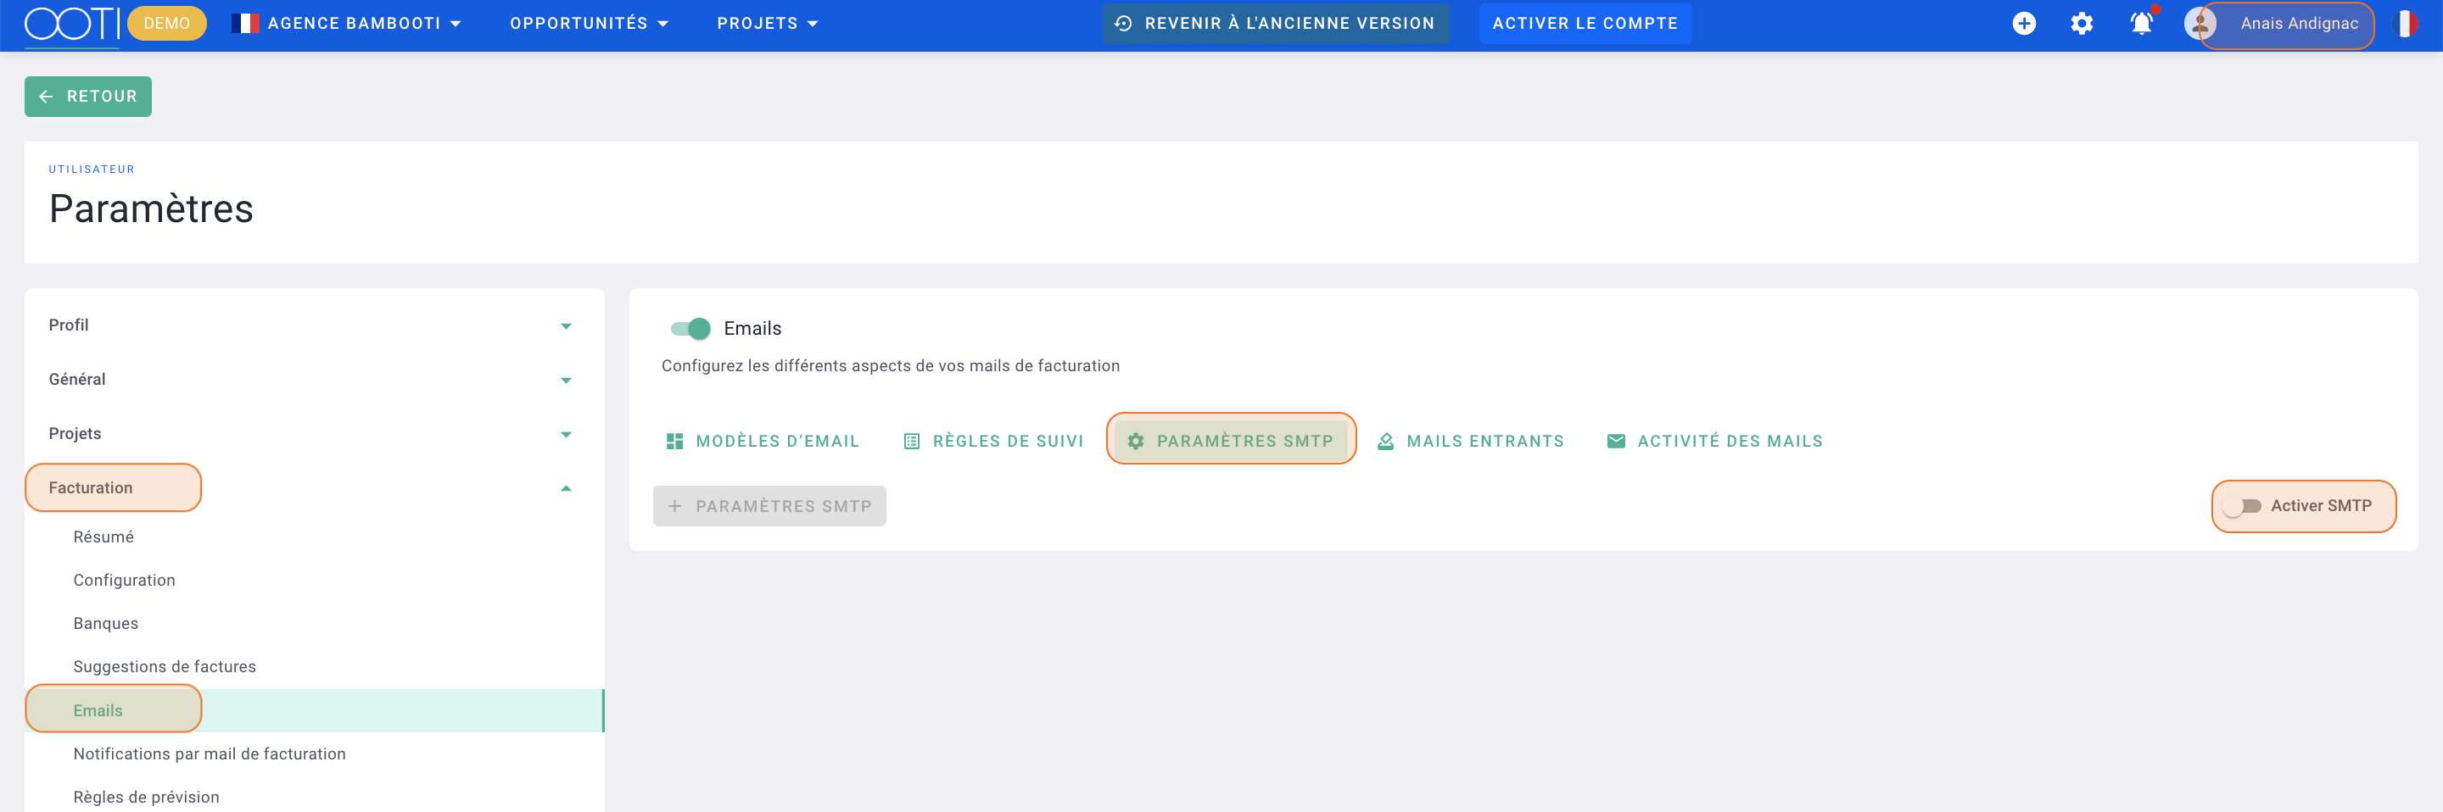Open the Anais Andignac user menu

pos(2299,24)
